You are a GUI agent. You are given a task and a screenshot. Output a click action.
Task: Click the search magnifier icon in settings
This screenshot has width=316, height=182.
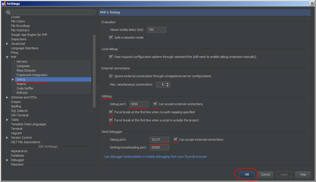pyautogui.click(x=8, y=12)
